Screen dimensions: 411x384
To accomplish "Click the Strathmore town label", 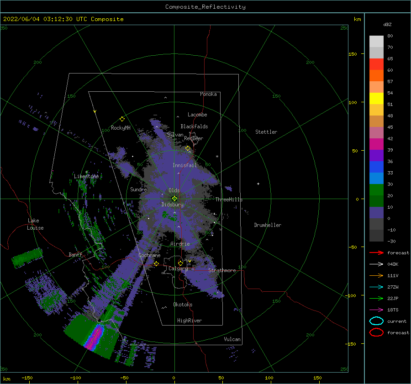I will [222, 270].
